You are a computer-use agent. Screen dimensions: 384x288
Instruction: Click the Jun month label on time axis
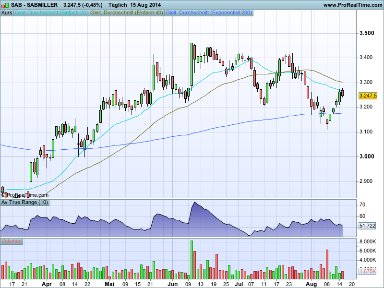173,284
